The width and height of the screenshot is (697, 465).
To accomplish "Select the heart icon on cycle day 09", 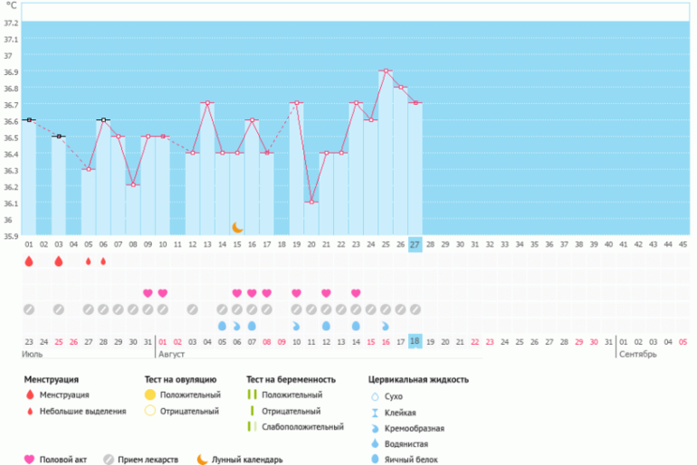I will [148, 293].
